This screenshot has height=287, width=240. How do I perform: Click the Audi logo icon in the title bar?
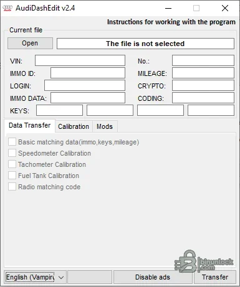(7, 8)
